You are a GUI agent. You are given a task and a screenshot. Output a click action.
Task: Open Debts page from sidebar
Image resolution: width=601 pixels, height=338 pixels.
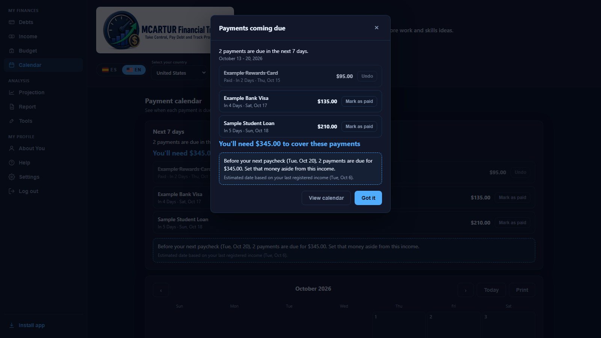click(x=43, y=22)
